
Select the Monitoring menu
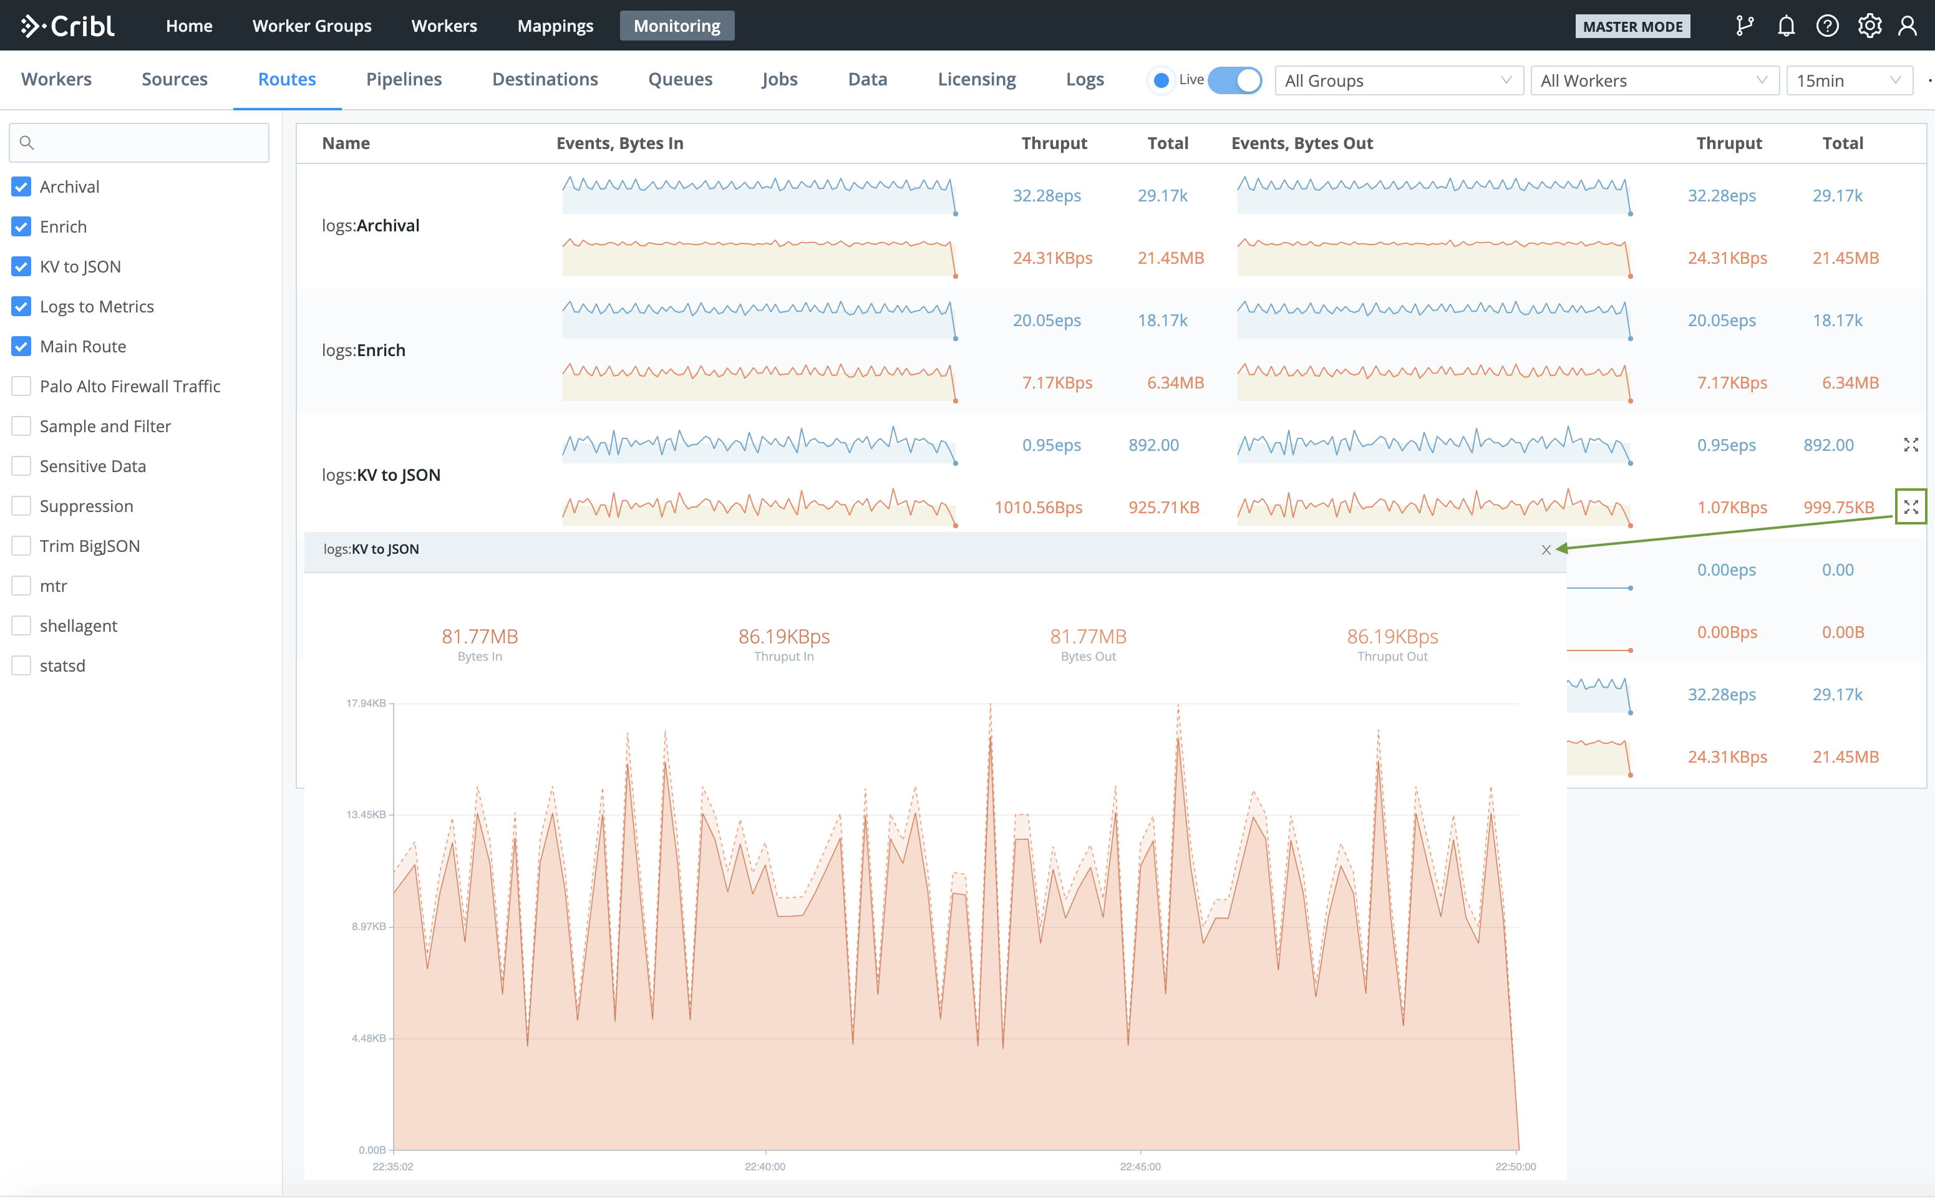(677, 26)
